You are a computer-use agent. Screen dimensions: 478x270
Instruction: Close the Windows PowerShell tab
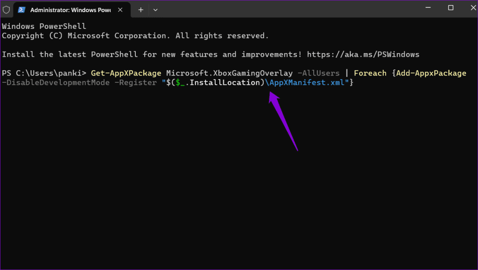[x=120, y=9]
